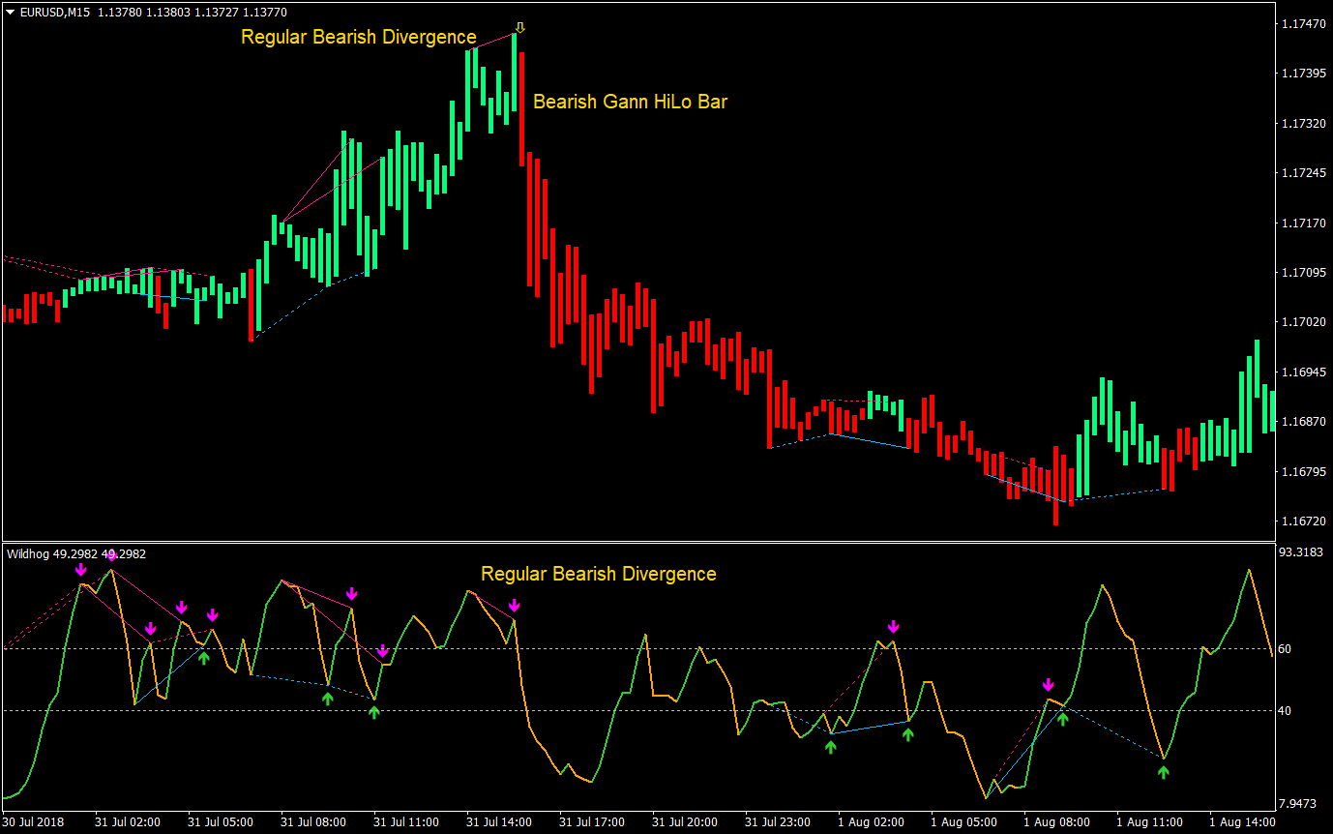1333x834 pixels.
Task: Click the Regular Bearish Divergence label in Wildhog window
Action: tap(598, 574)
